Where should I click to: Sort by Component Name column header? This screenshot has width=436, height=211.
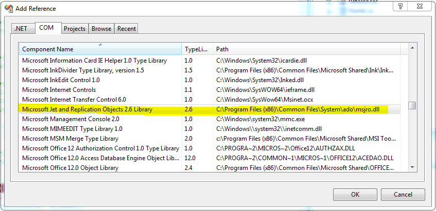[100, 49]
